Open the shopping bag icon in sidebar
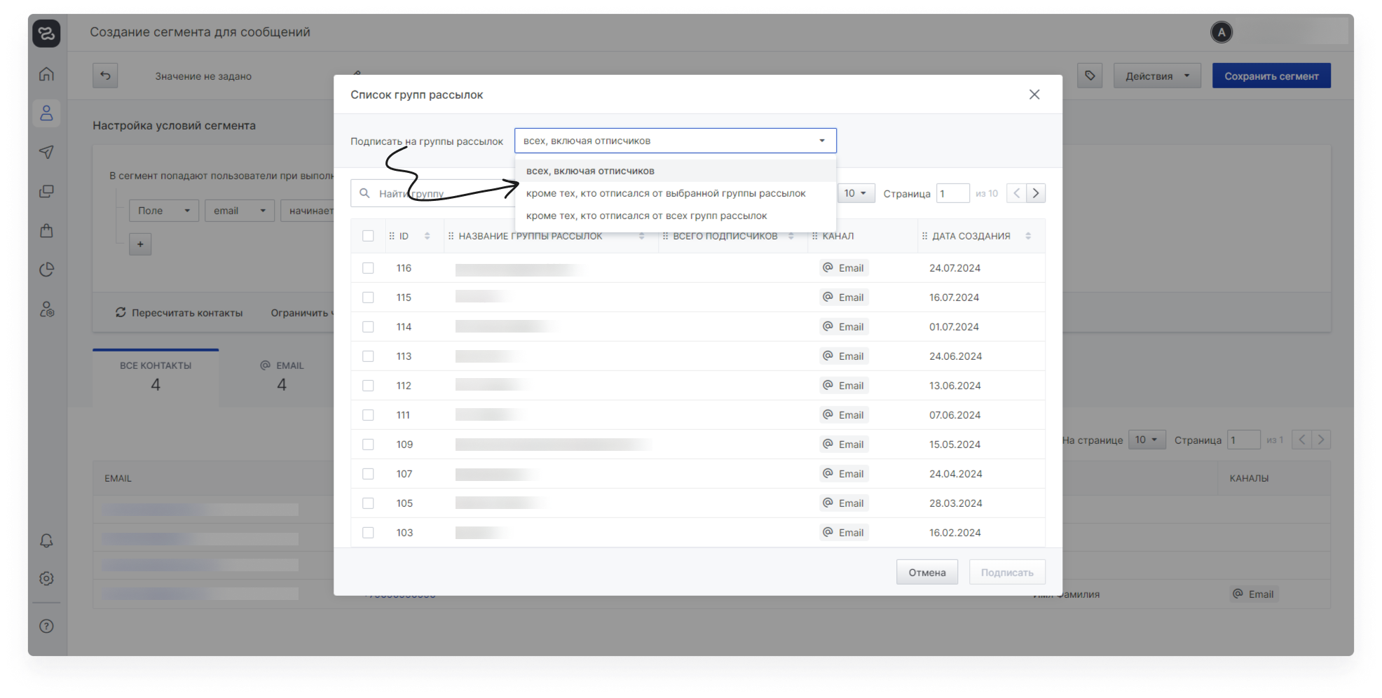The image size is (1382, 698). click(x=46, y=230)
